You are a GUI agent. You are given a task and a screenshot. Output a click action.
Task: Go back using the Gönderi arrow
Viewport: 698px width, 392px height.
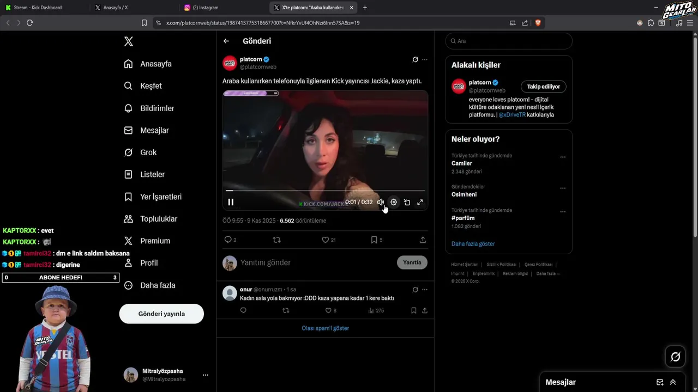click(x=226, y=41)
